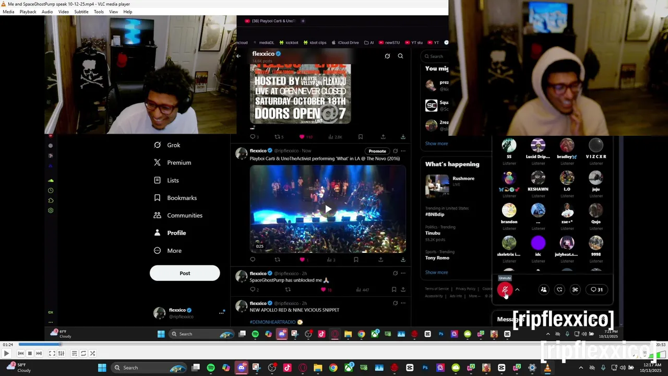
Task: Open Space clip scissors icon
Action: pos(575,290)
